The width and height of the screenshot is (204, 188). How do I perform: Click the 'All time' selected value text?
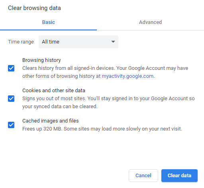click(51, 42)
